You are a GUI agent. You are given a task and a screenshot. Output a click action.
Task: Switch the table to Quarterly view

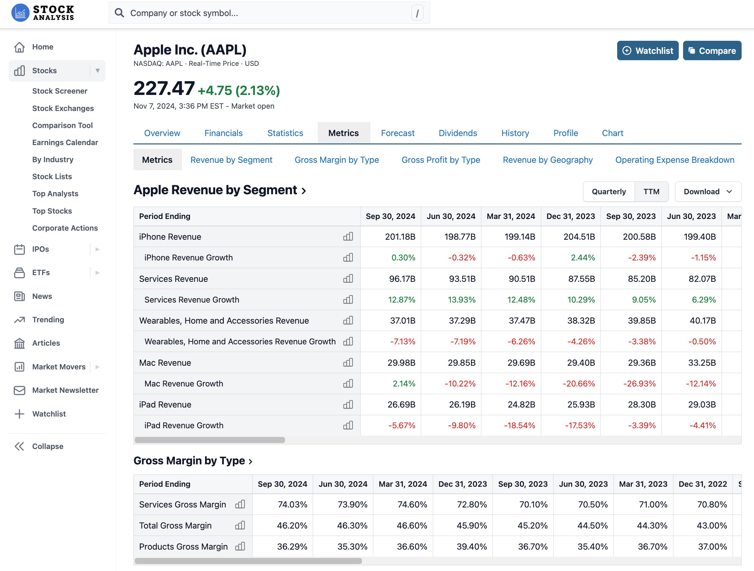(609, 192)
